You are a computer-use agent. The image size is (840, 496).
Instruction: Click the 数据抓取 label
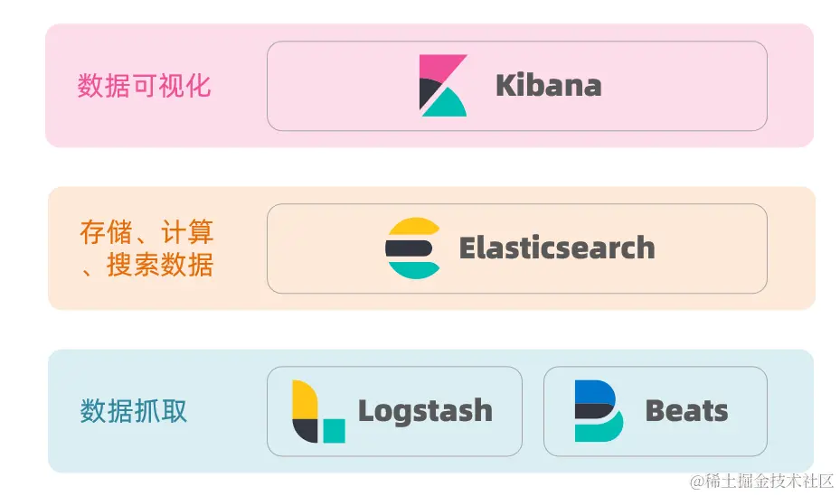pyautogui.click(x=134, y=411)
